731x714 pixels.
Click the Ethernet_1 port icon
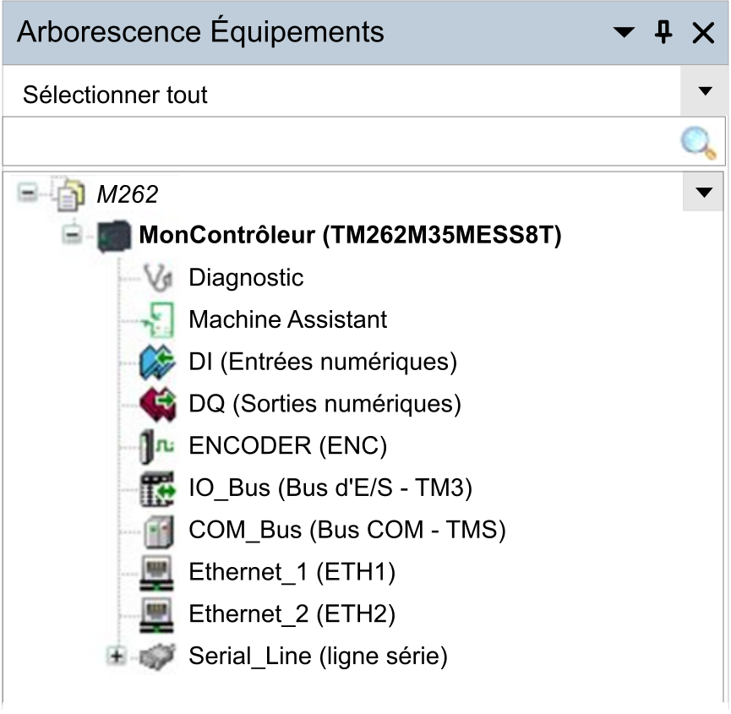point(156,573)
